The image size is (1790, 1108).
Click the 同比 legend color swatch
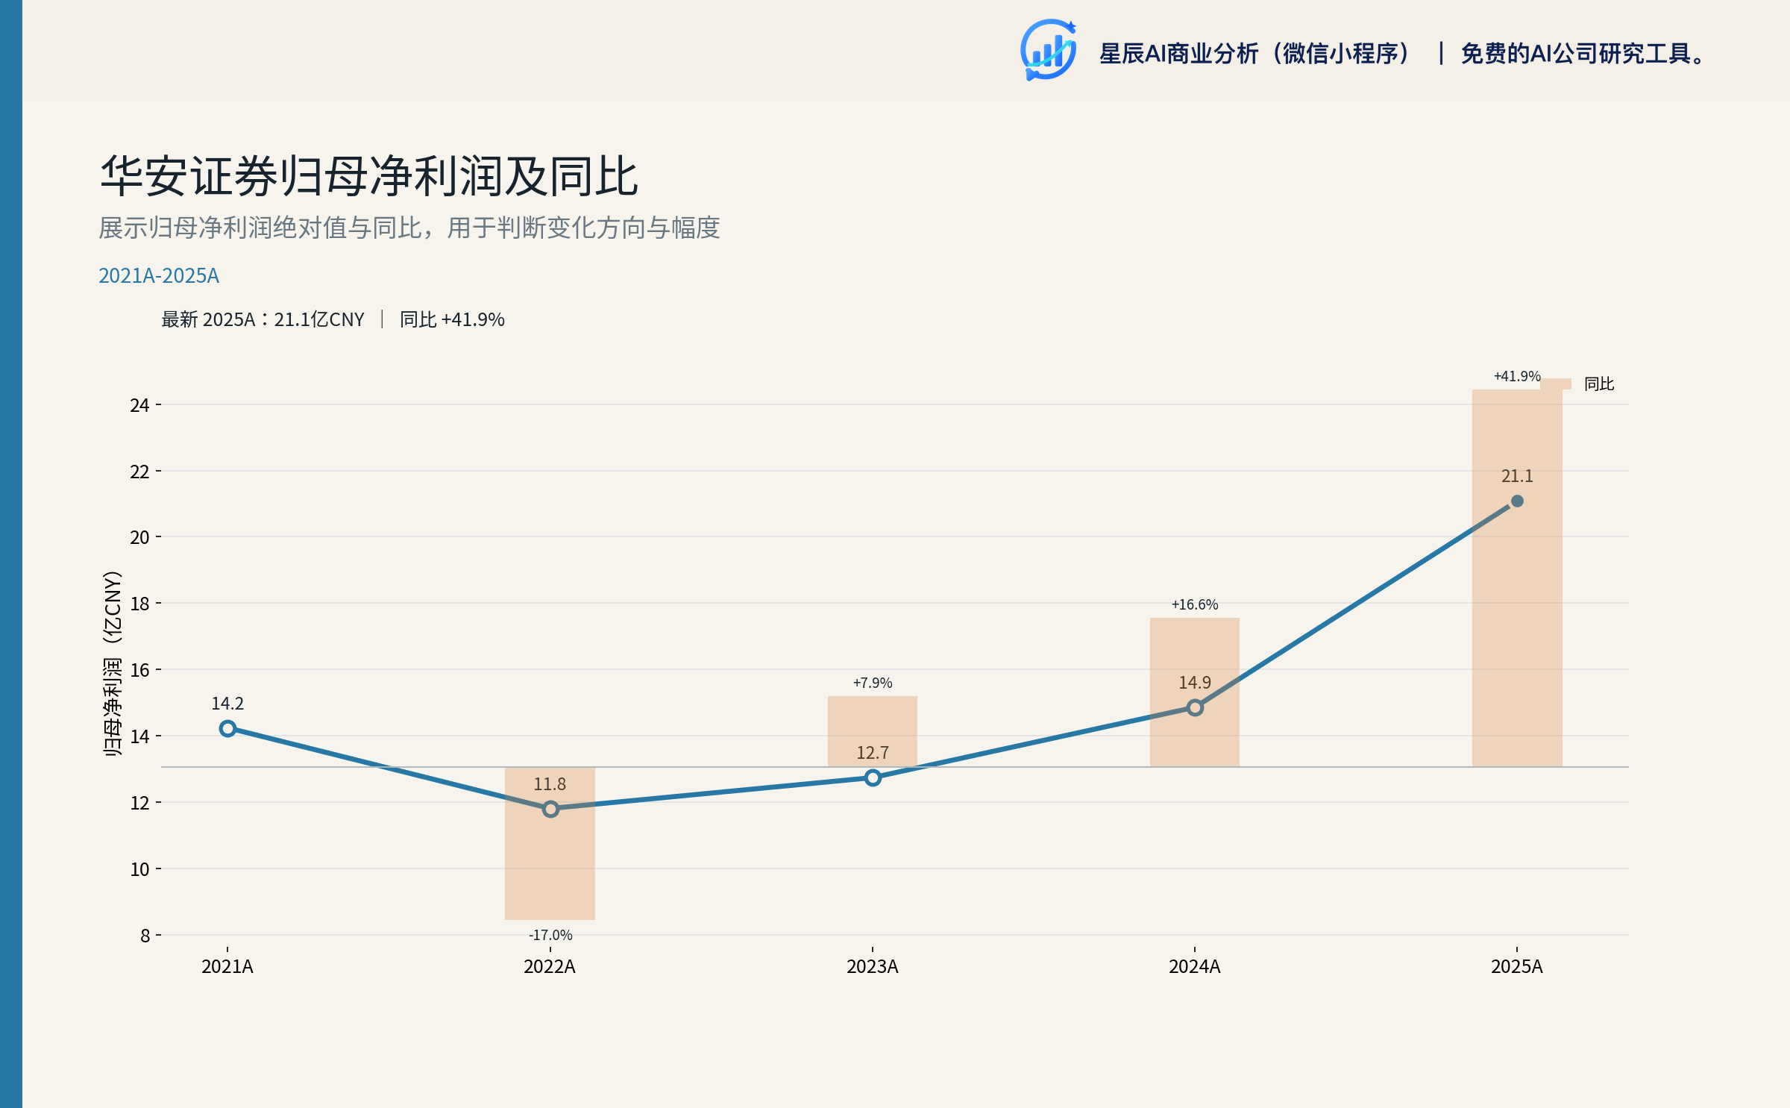pos(1557,384)
